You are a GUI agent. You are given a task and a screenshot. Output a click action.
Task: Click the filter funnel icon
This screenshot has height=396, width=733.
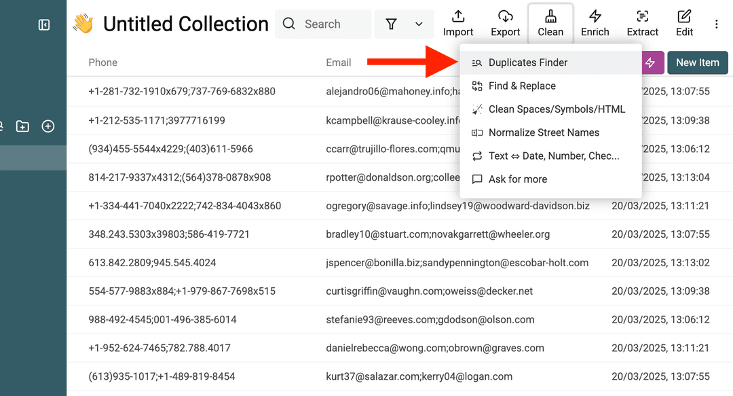[x=391, y=23]
